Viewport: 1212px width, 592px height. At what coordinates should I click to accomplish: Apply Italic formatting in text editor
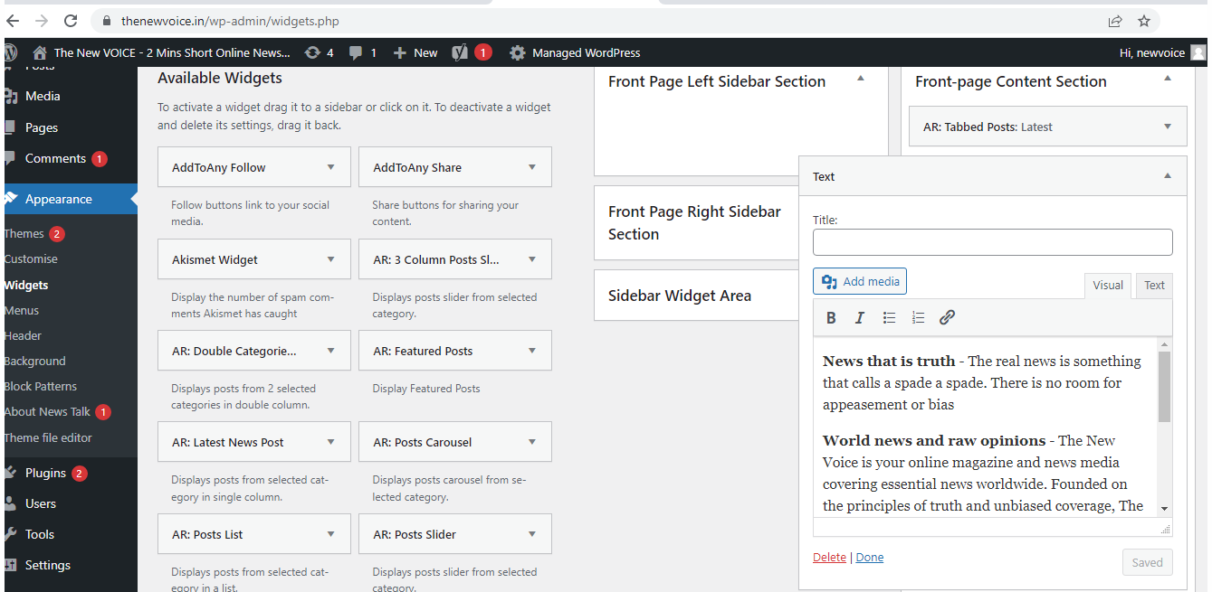[x=860, y=317]
